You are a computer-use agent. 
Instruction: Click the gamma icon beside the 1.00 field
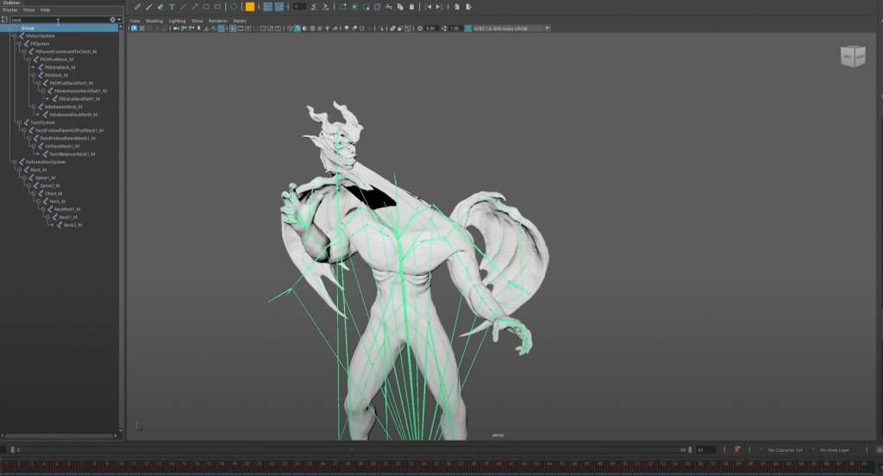(x=445, y=28)
